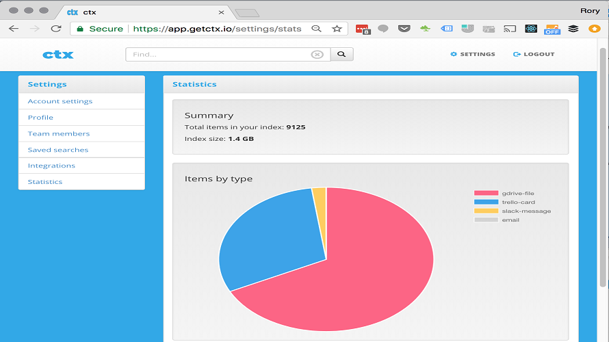Click the green Secure padlock icon
The width and height of the screenshot is (609, 342).
coord(80,29)
